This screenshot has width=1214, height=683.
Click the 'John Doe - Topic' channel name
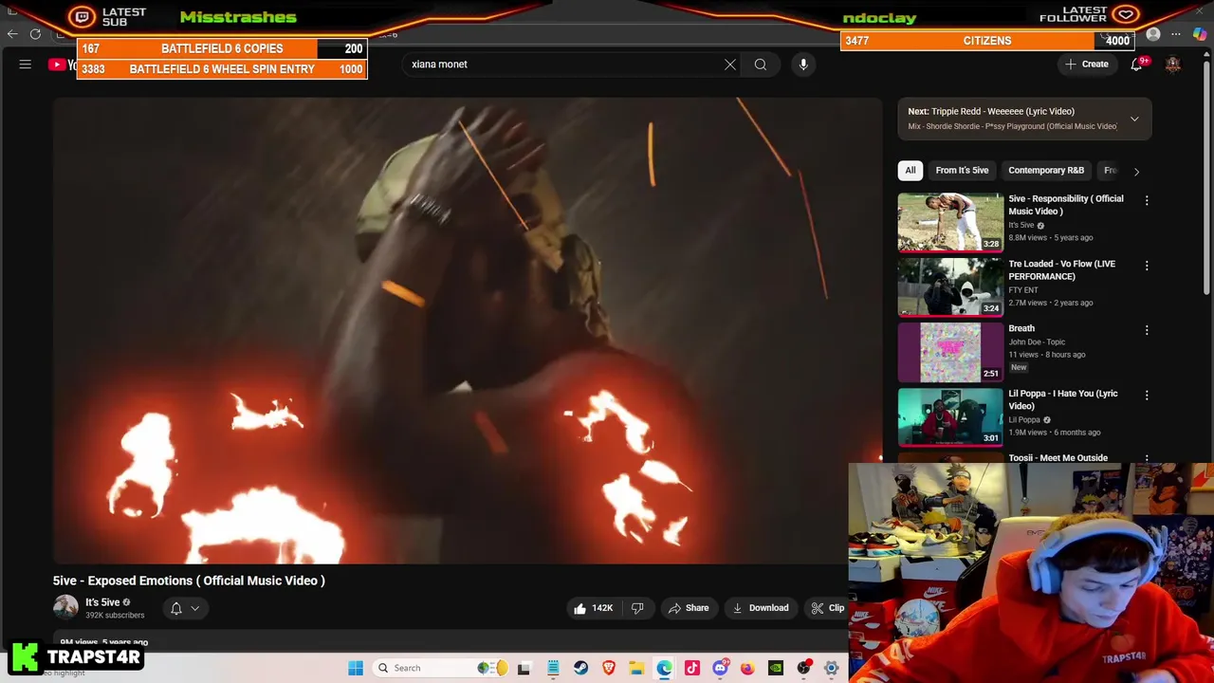coord(1037,342)
